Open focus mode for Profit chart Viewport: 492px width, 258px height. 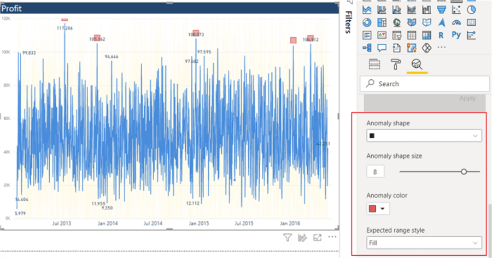point(317,238)
